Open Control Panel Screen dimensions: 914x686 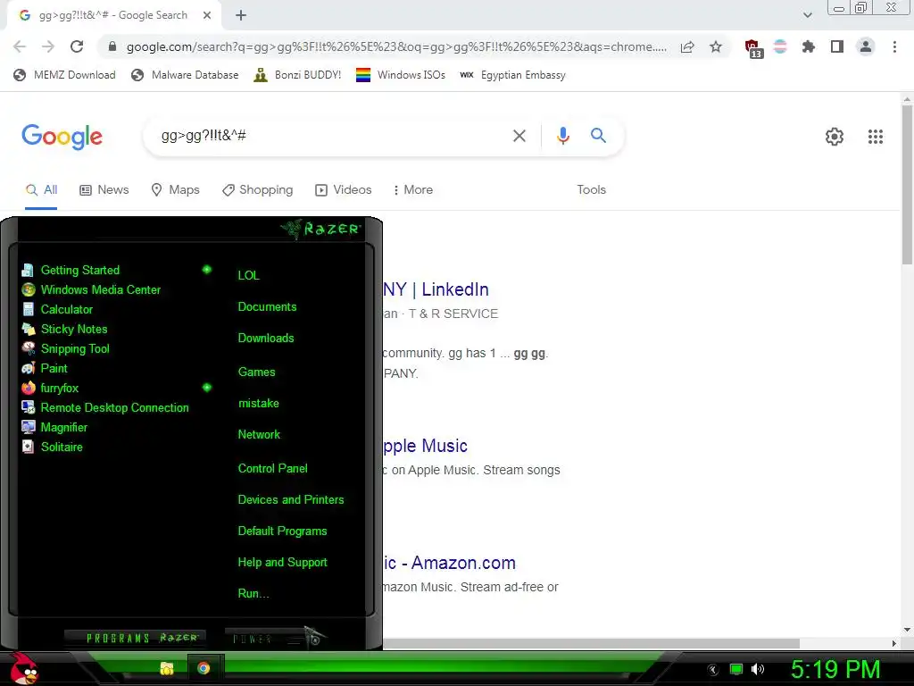(x=272, y=468)
